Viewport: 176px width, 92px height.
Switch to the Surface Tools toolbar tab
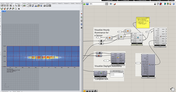tap(42, 3)
